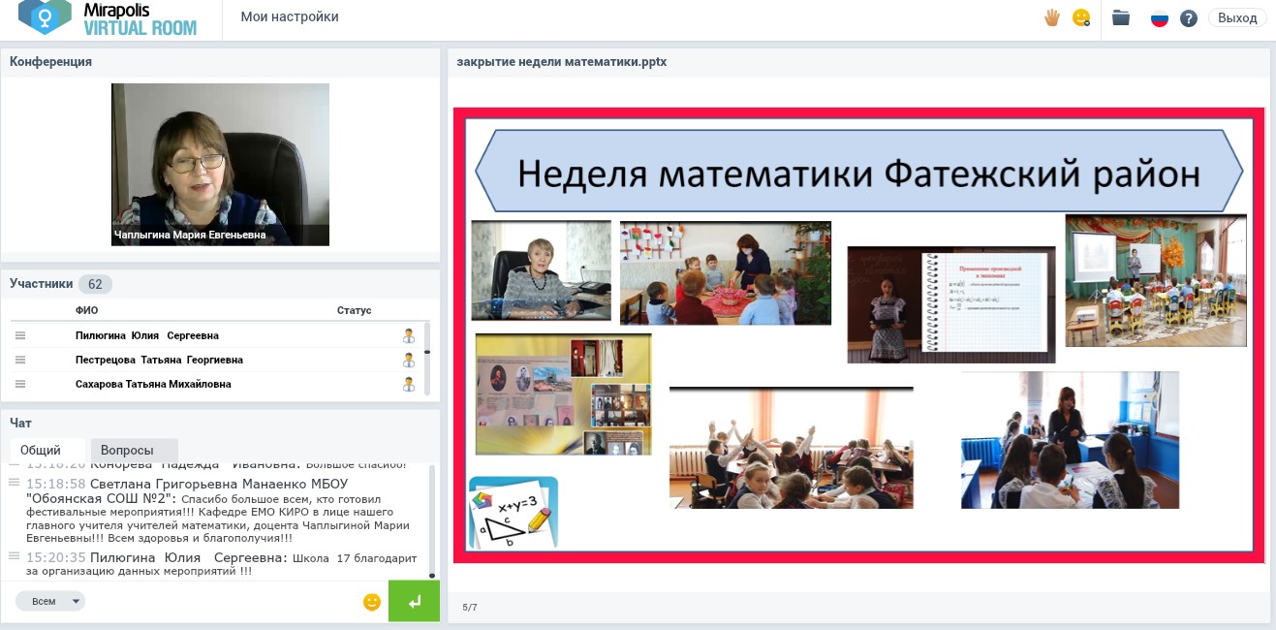Select participant Пилюгина Юлия Сергеевна
The height and width of the screenshot is (630, 1276).
pos(147,335)
